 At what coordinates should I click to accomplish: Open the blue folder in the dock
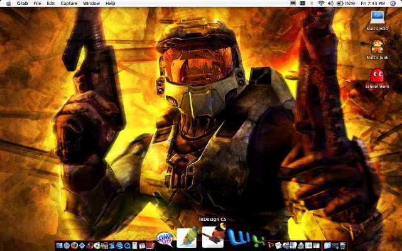327,245
